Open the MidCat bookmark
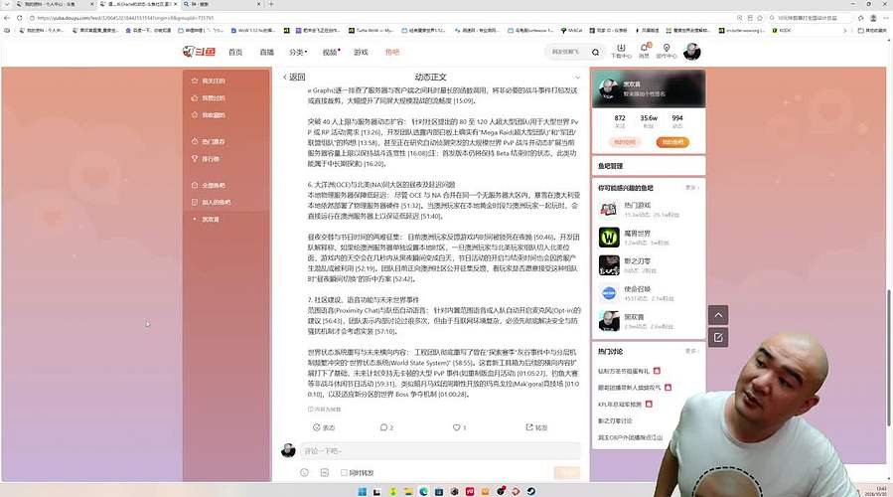 [x=572, y=30]
